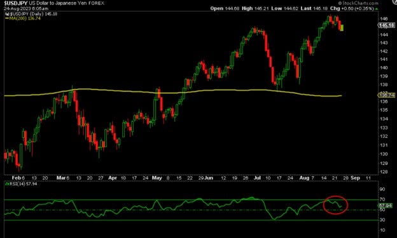Click the 10 level on the RSI axis
Viewport: 397px width, 238px height.
(382, 230)
